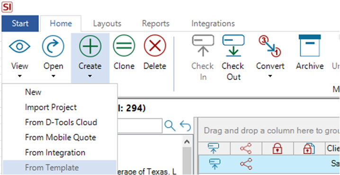The image size is (340, 175).
Task: Click the Open arrow circle icon
Action: pyautogui.click(x=53, y=46)
